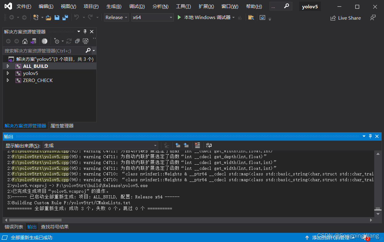Click the Home icon in Solution Explorer
Image resolution: width=384 pixels, height=242 pixels.
click(x=25, y=41)
